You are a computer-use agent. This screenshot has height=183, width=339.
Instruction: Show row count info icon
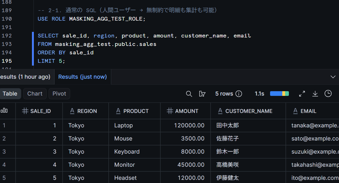pos(239,94)
